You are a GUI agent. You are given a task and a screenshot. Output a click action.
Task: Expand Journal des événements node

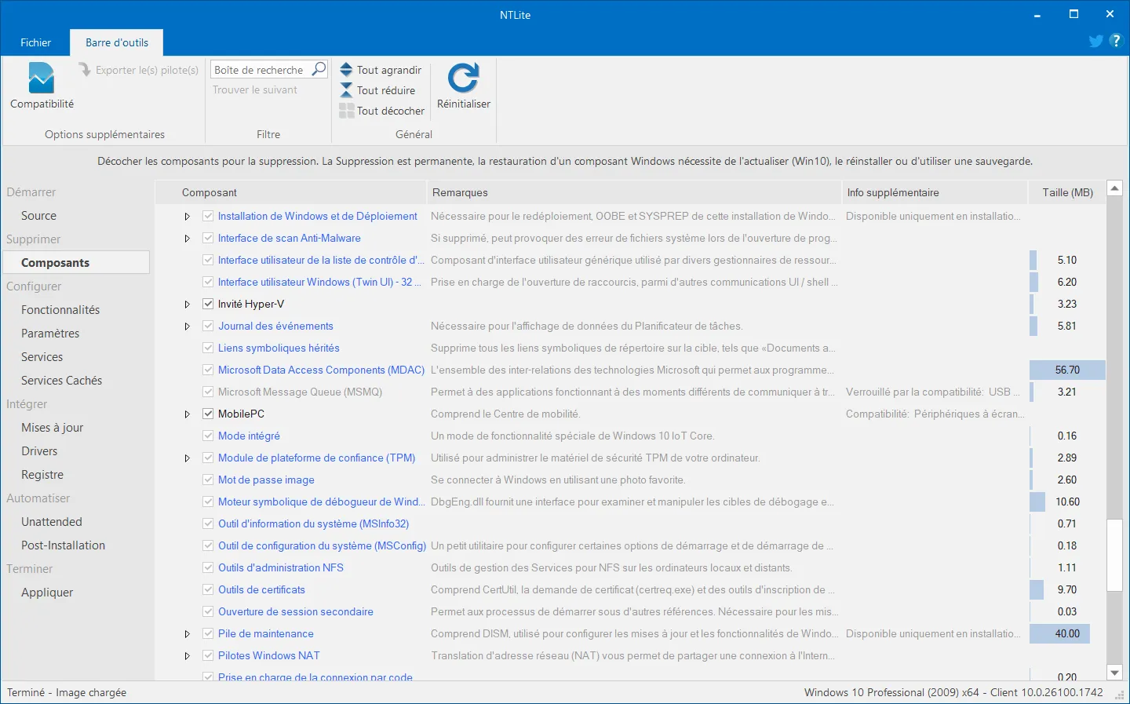[187, 326]
